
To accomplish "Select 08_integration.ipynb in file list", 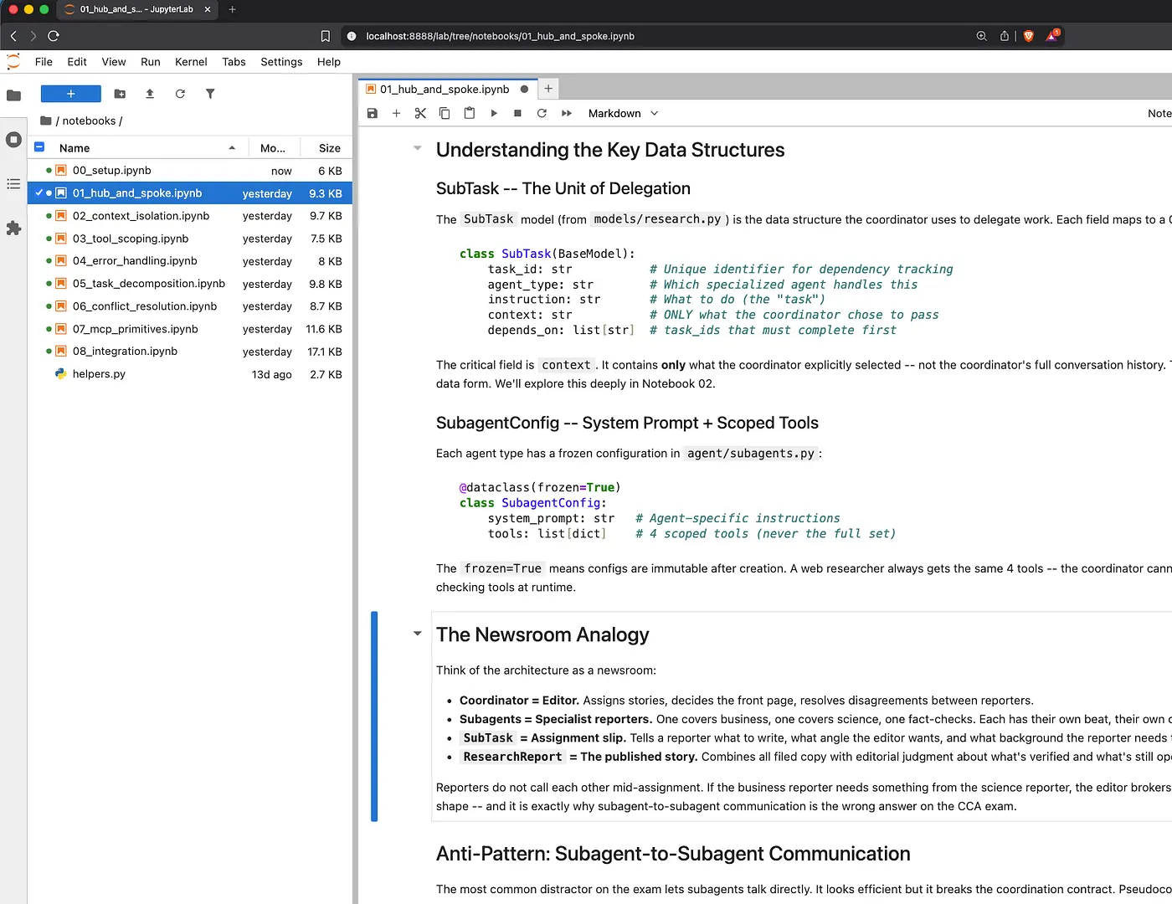I will [190, 352].
